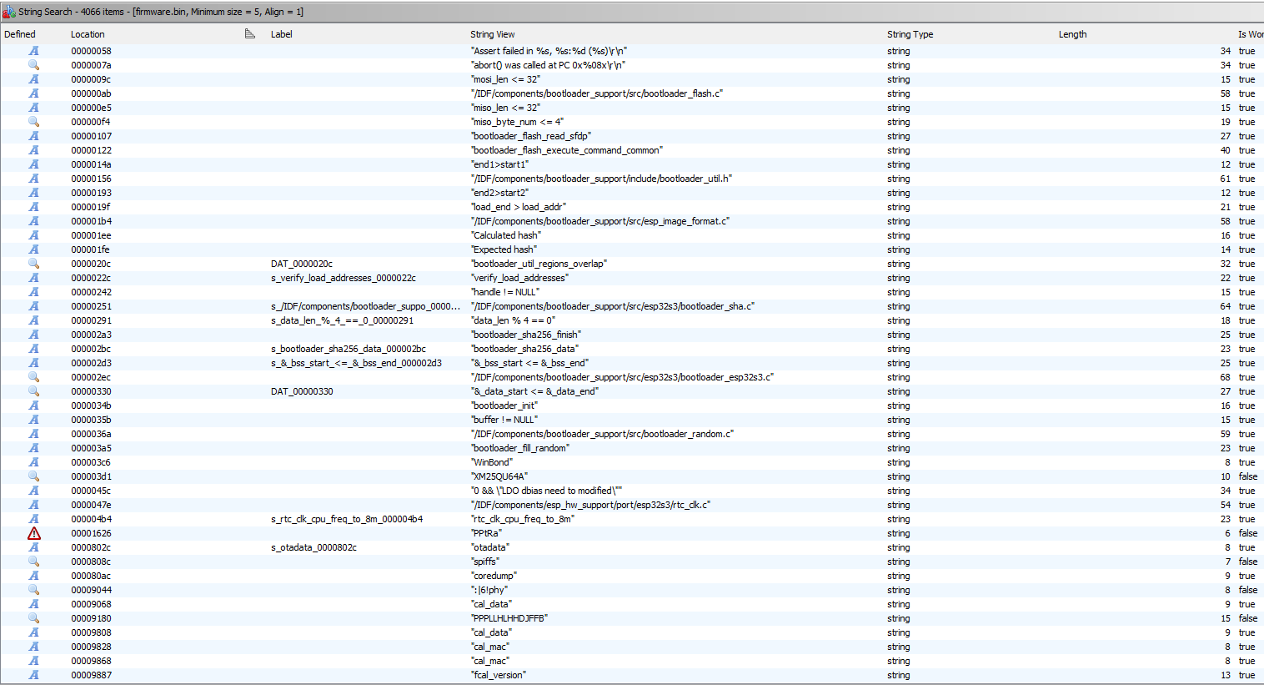Click the String Search icon in the title bar

[9, 12]
